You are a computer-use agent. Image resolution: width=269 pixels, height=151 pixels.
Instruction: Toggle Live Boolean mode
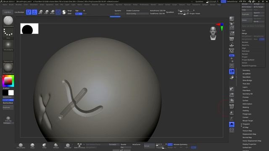pyautogui.click(x=19, y=12)
